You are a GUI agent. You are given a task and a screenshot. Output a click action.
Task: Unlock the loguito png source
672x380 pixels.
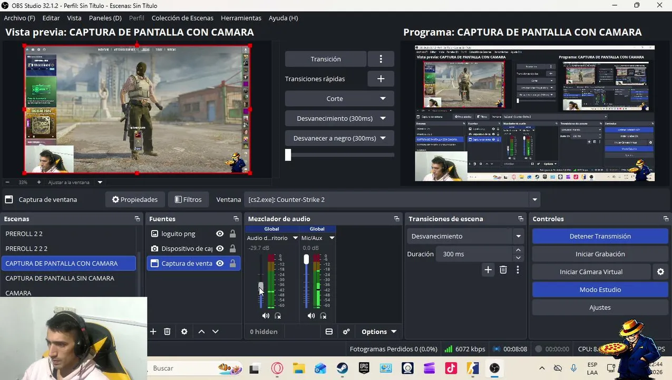232,234
